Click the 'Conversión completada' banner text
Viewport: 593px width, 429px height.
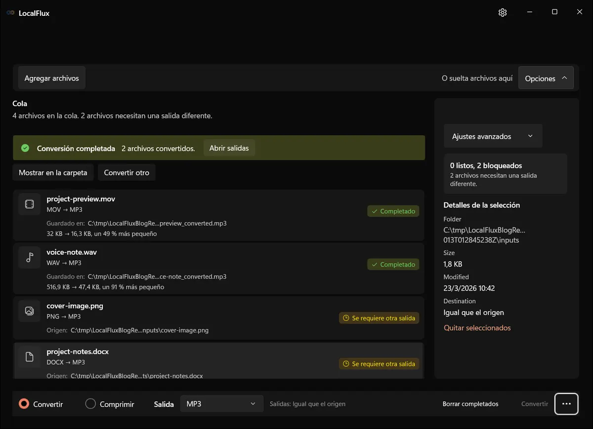(x=76, y=148)
